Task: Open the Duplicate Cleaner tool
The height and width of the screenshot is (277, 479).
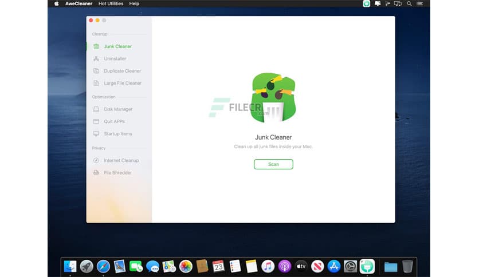Action: [122, 71]
